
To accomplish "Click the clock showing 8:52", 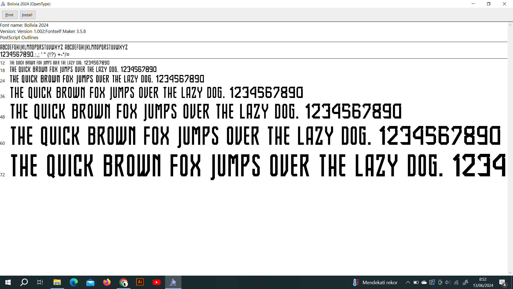I will 483,282.
